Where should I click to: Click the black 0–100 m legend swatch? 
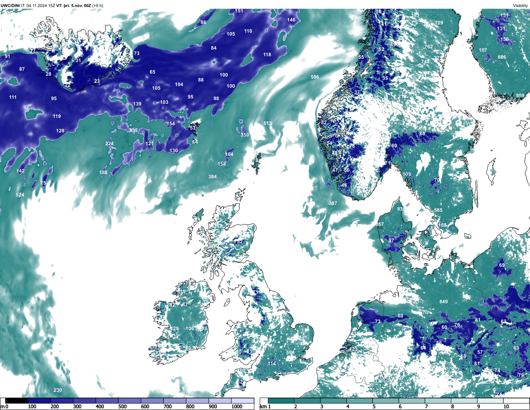click(x=17, y=400)
